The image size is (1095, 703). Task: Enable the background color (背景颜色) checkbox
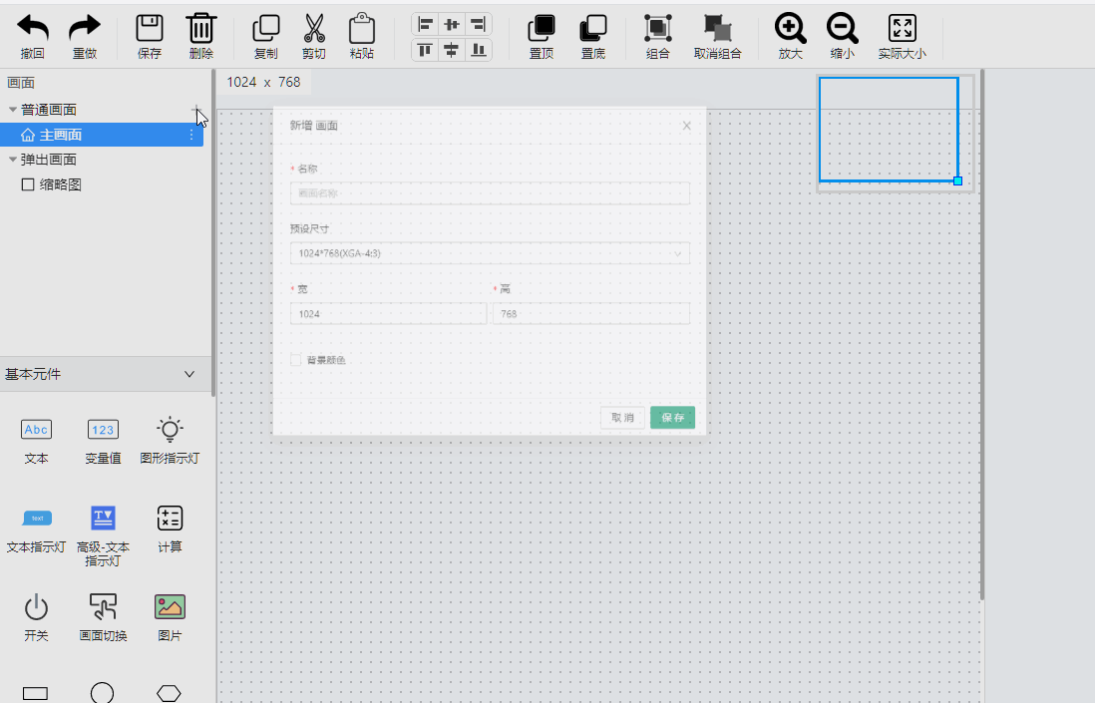click(295, 360)
